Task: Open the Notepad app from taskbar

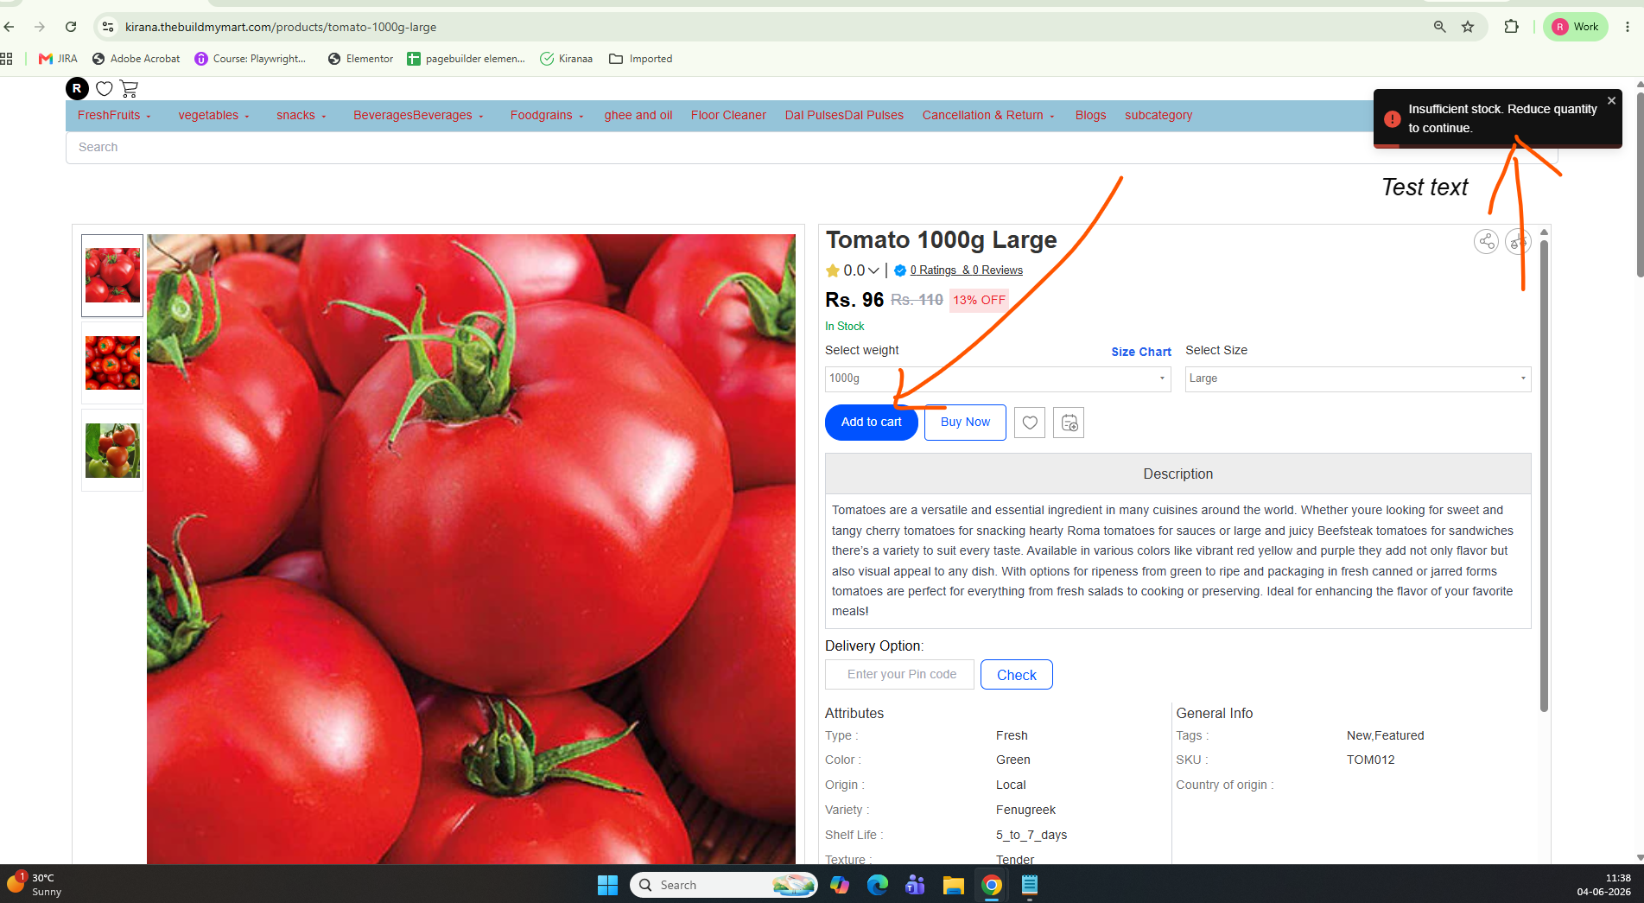Action: click(x=1029, y=885)
